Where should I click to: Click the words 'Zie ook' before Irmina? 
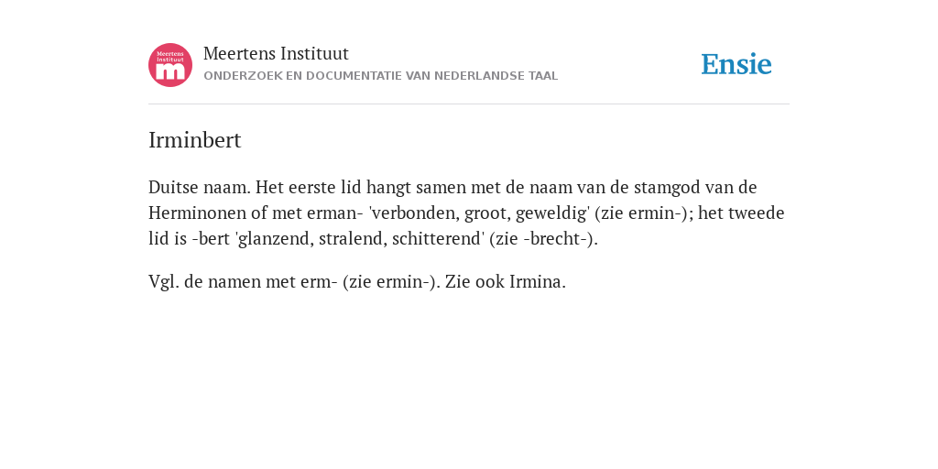point(474,282)
